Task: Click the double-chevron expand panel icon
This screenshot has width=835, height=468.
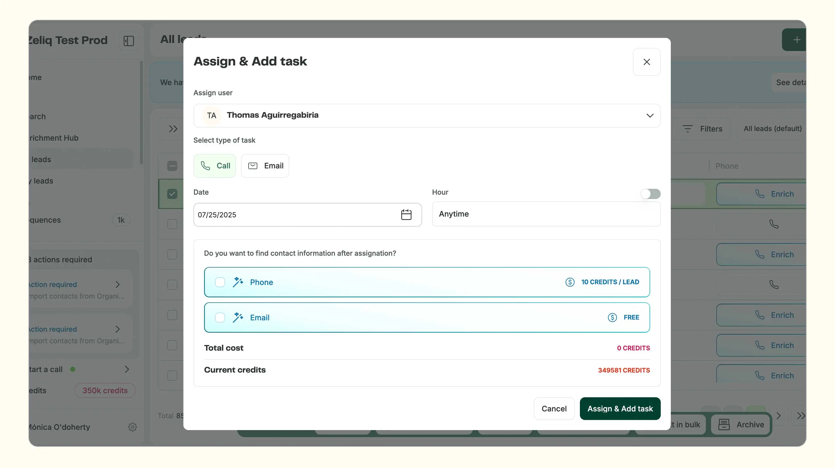Action: (x=173, y=129)
